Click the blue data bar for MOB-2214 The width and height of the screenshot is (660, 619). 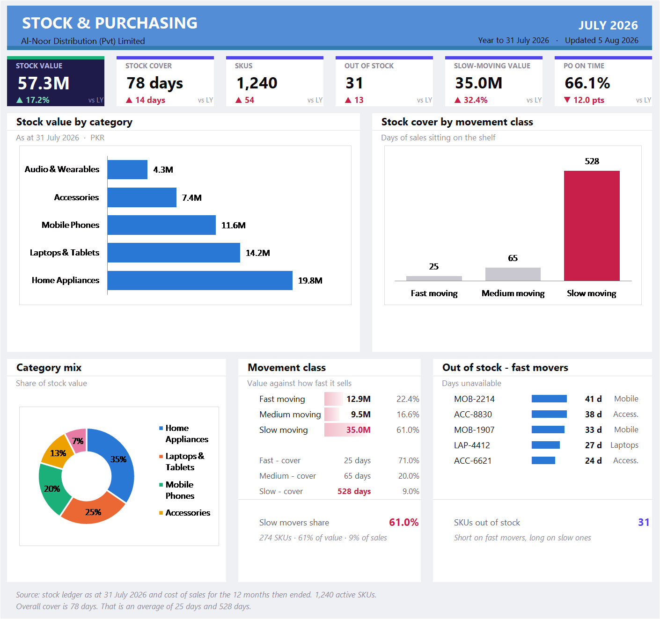[549, 399]
